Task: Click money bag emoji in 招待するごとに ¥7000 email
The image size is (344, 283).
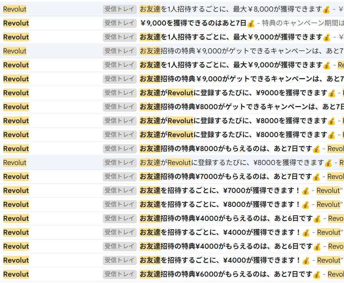Action: 305,191
